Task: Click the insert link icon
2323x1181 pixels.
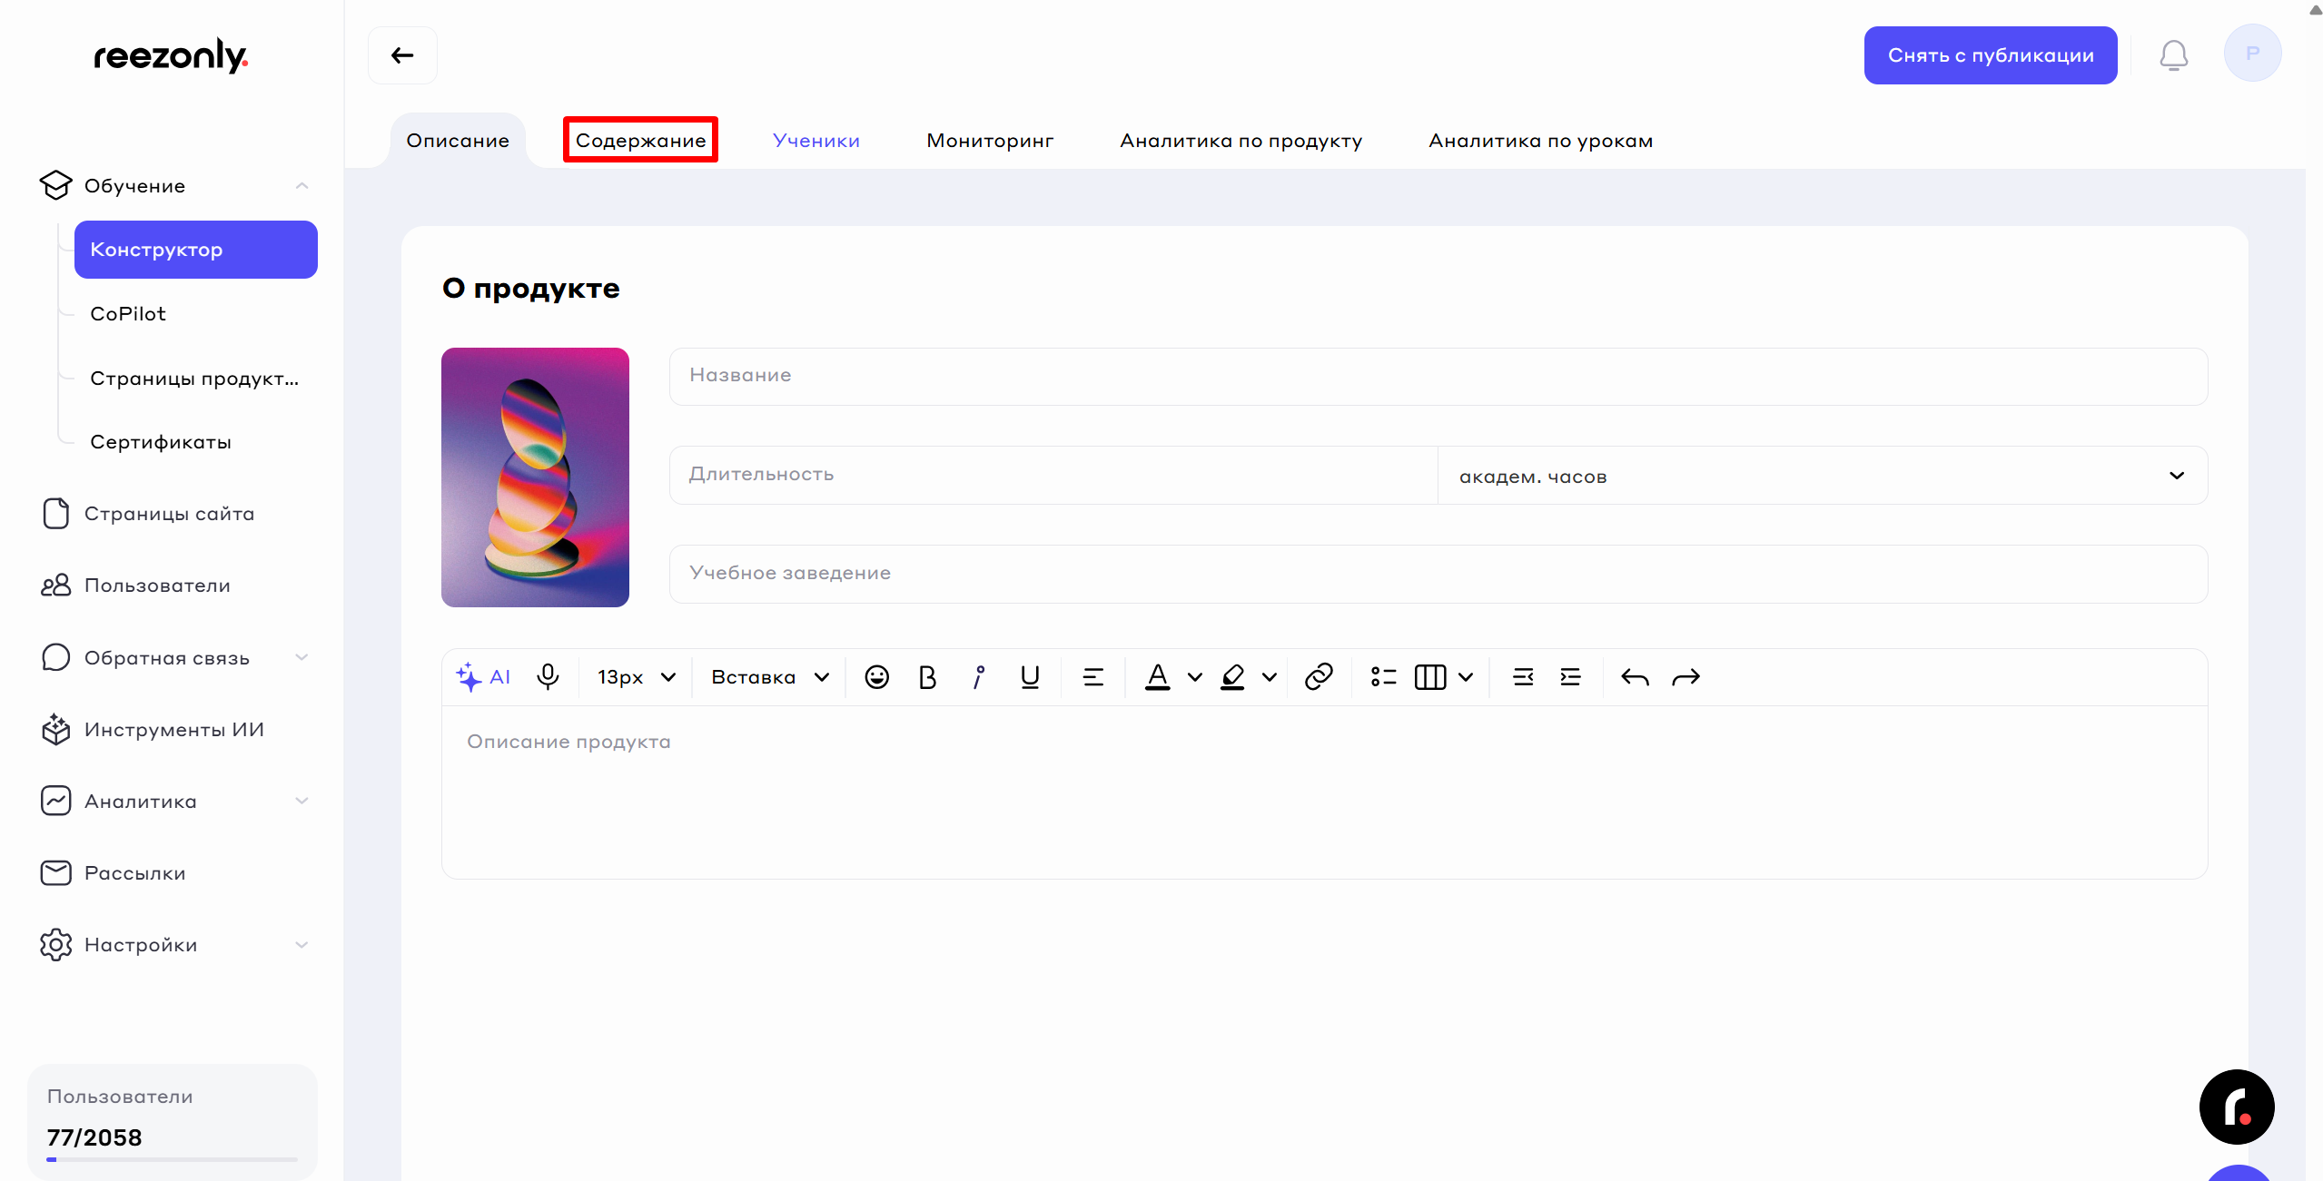Action: click(x=1318, y=677)
